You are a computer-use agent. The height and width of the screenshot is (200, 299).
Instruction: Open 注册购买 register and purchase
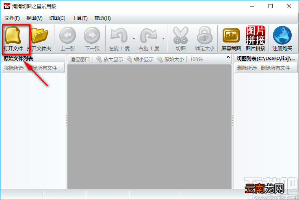[282, 38]
